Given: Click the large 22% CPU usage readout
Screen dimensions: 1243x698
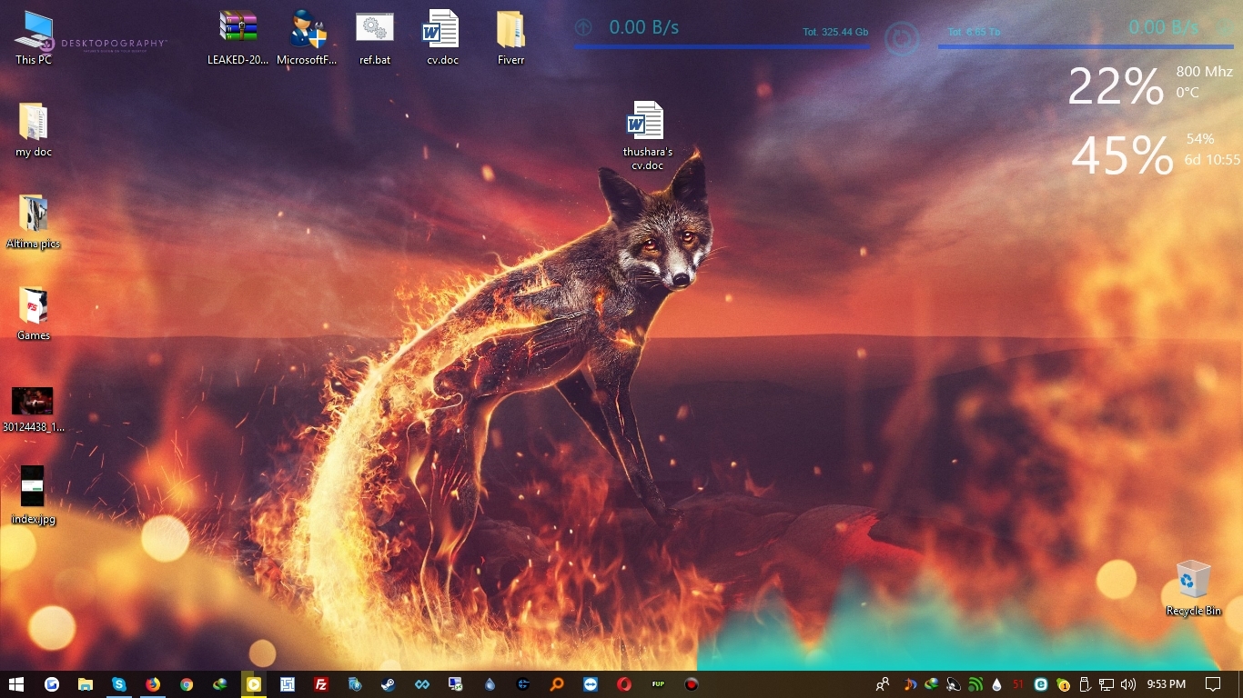Looking at the screenshot, I should tap(1116, 87).
